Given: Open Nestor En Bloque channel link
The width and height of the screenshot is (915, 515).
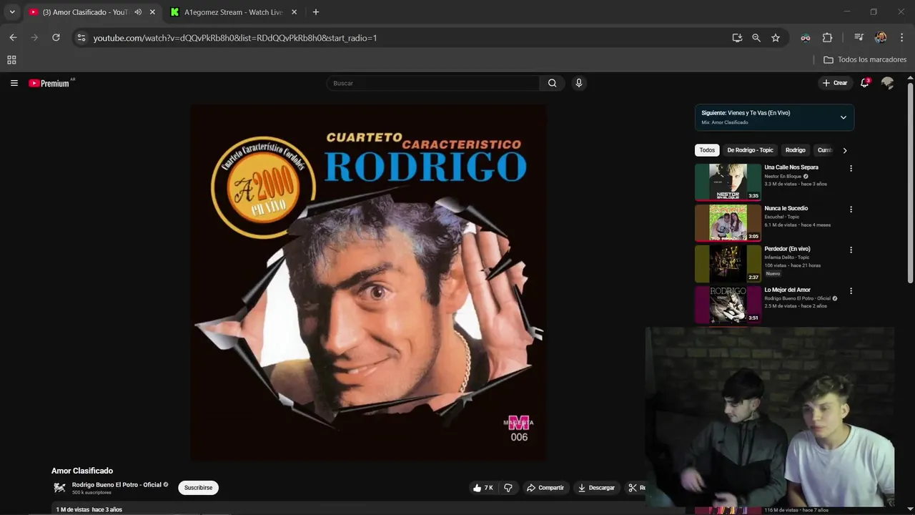Looking at the screenshot, I should [x=783, y=176].
